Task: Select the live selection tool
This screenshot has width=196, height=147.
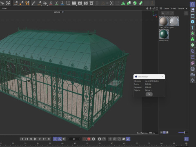Action: coord(16,3)
